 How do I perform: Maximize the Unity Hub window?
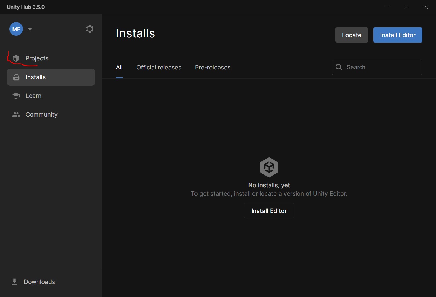(406, 7)
